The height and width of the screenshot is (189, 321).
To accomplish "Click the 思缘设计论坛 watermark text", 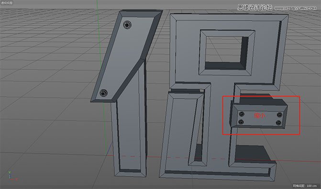I will pyautogui.click(x=255, y=8).
